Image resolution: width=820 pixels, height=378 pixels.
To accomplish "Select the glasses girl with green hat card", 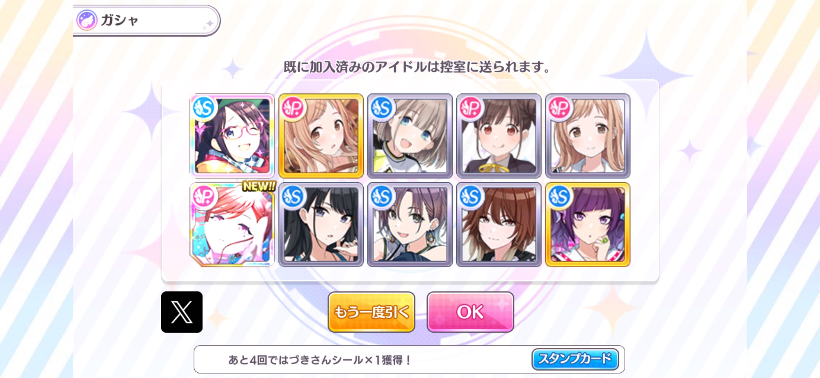I will [x=232, y=136].
